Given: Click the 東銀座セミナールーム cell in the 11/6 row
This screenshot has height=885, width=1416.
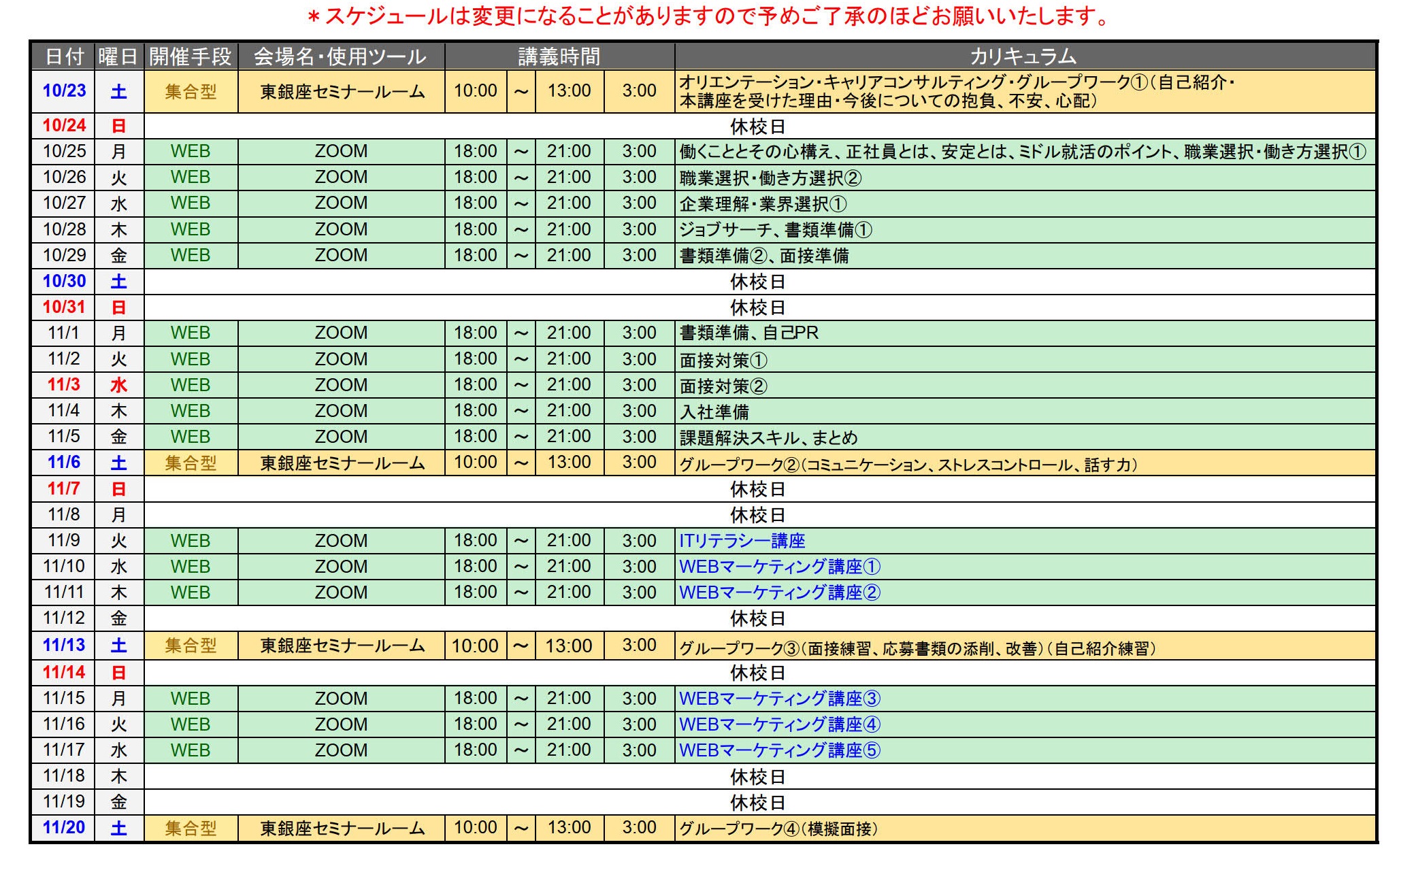Looking at the screenshot, I should (x=341, y=463).
